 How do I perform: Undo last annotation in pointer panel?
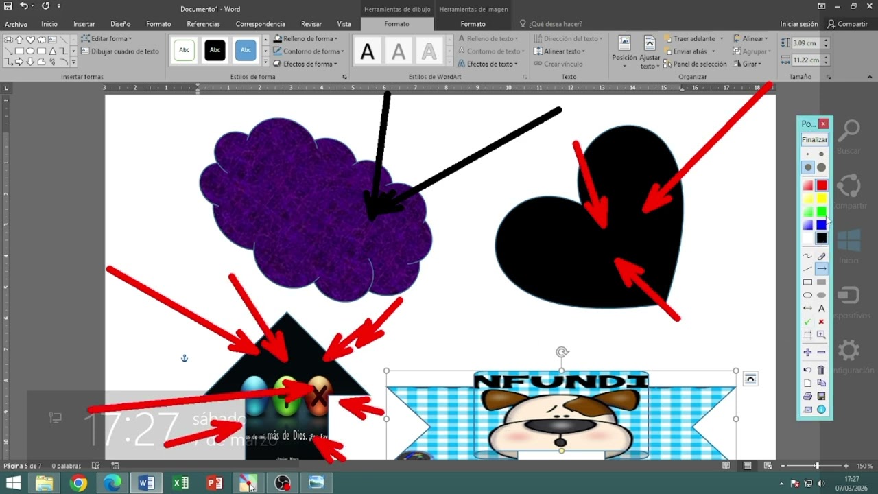[807, 370]
